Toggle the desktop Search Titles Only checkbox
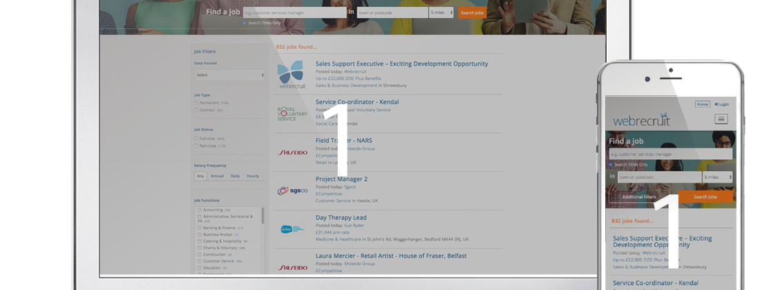The width and height of the screenshot is (767, 290). point(245,23)
